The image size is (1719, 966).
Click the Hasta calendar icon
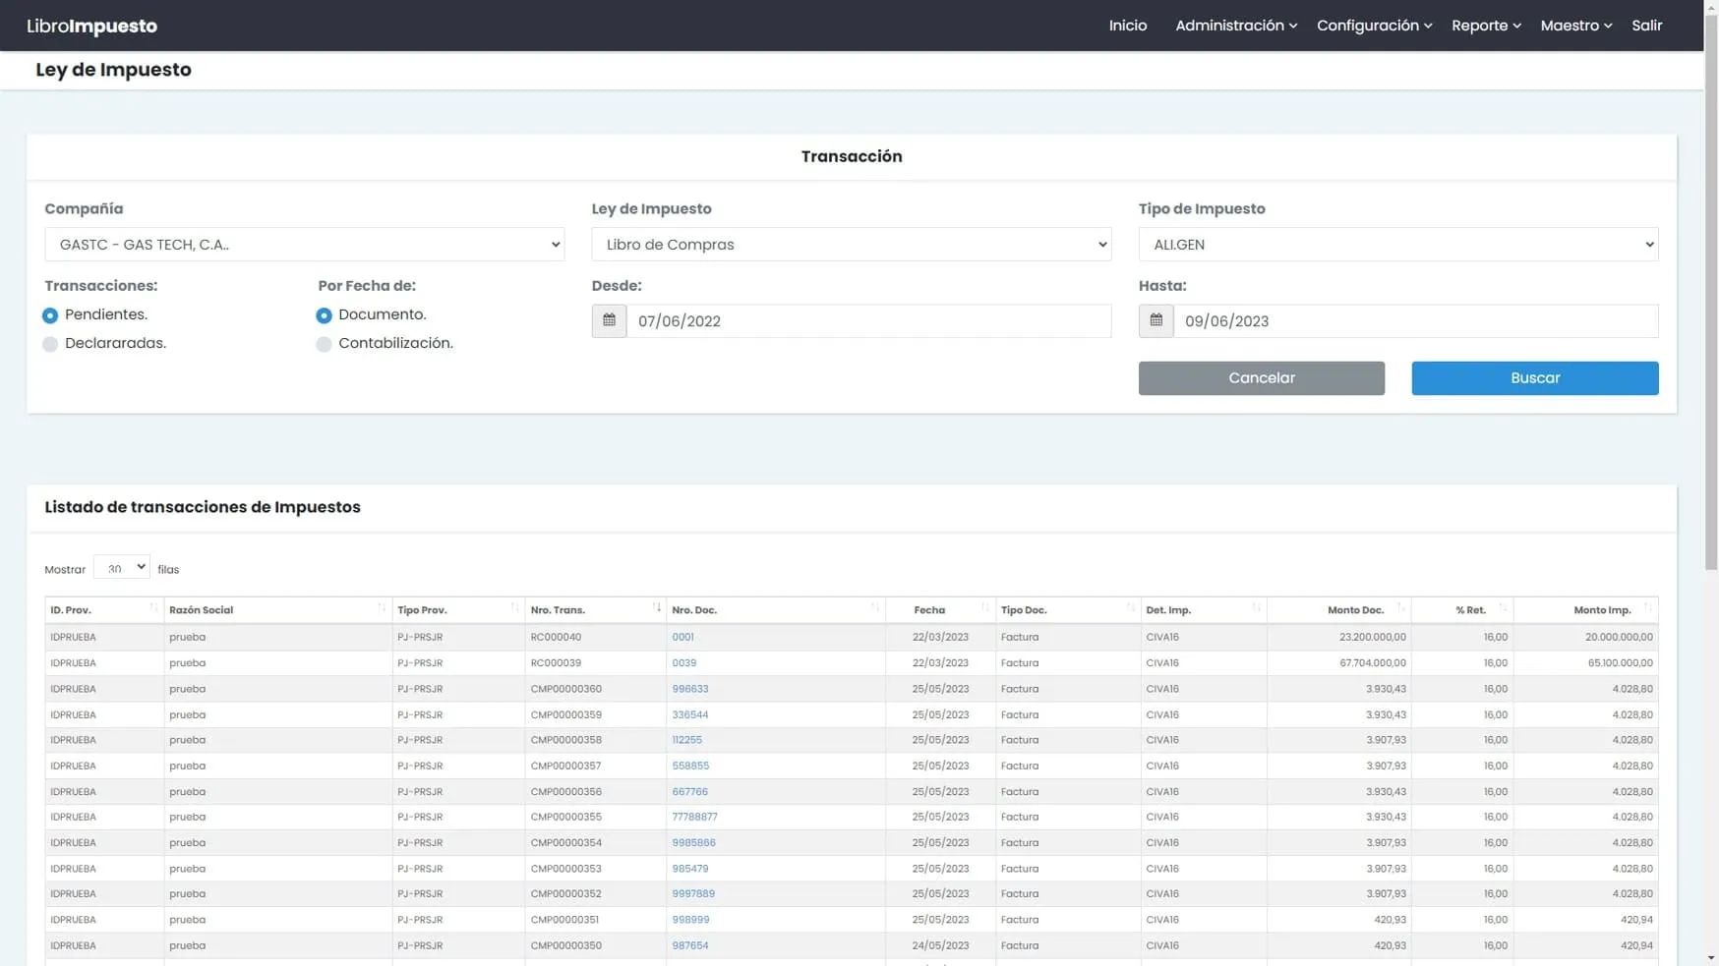coord(1156,320)
